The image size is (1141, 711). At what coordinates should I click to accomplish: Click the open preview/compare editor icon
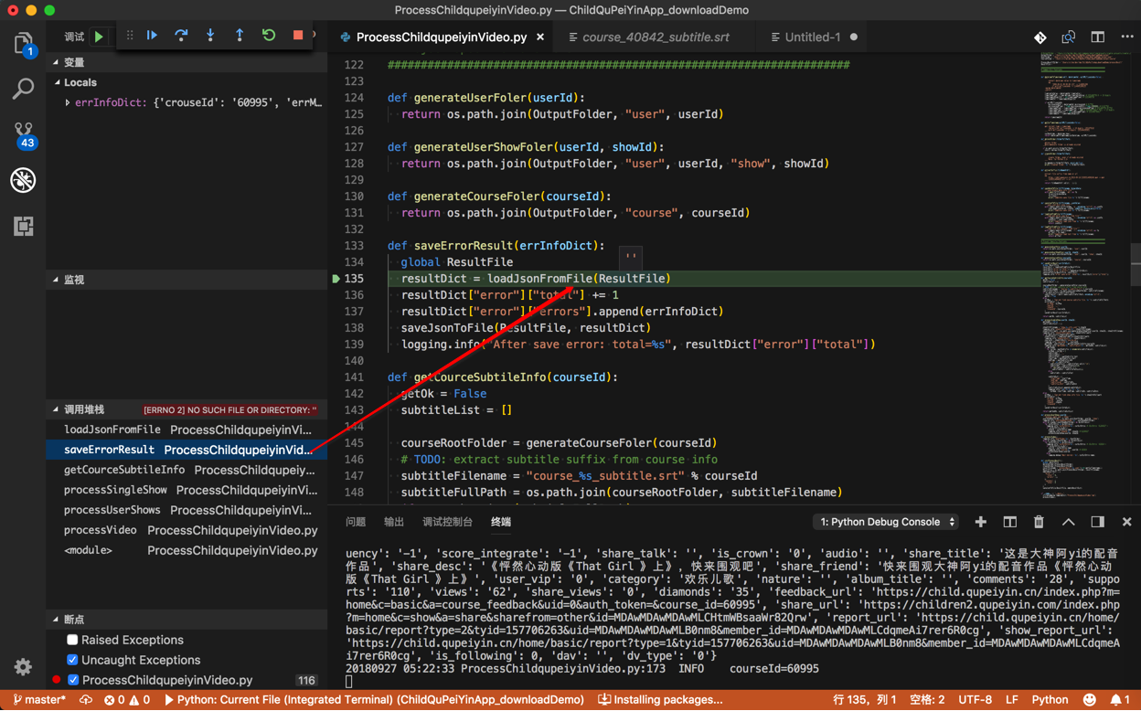(x=1069, y=37)
